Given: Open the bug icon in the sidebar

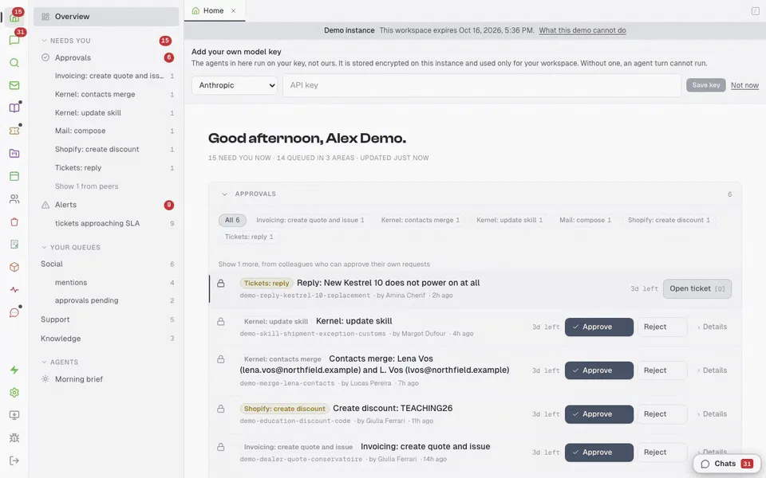Looking at the screenshot, I should pyautogui.click(x=14, y=438).
